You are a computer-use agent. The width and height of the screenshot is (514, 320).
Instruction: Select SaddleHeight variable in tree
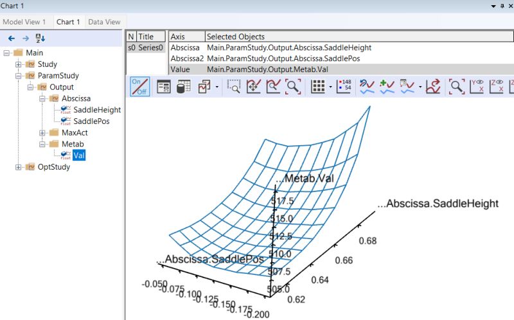pyautogui.click(x=97, y=110)
